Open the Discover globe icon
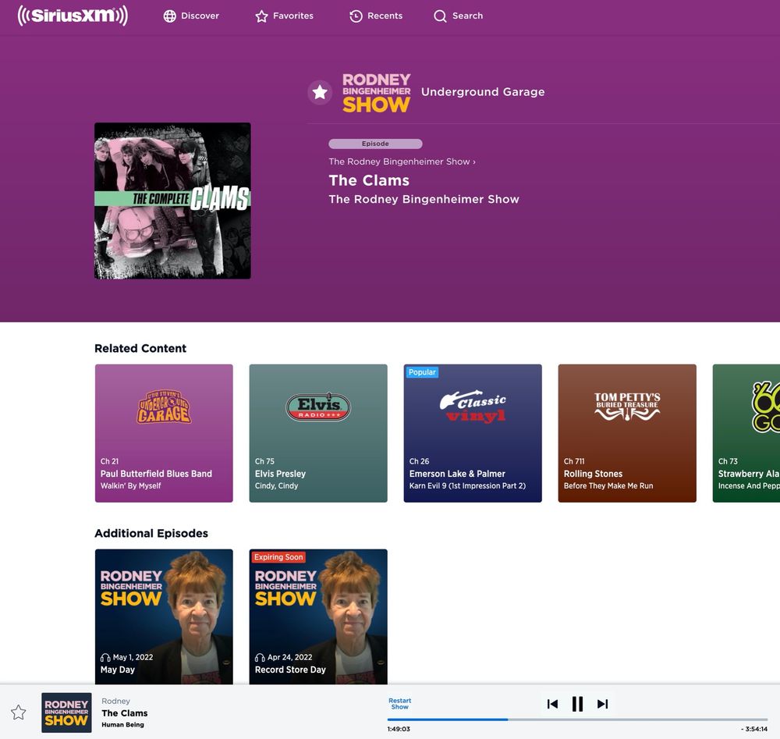The height and width of the screenshot is (739, 780). coord(169,16)
